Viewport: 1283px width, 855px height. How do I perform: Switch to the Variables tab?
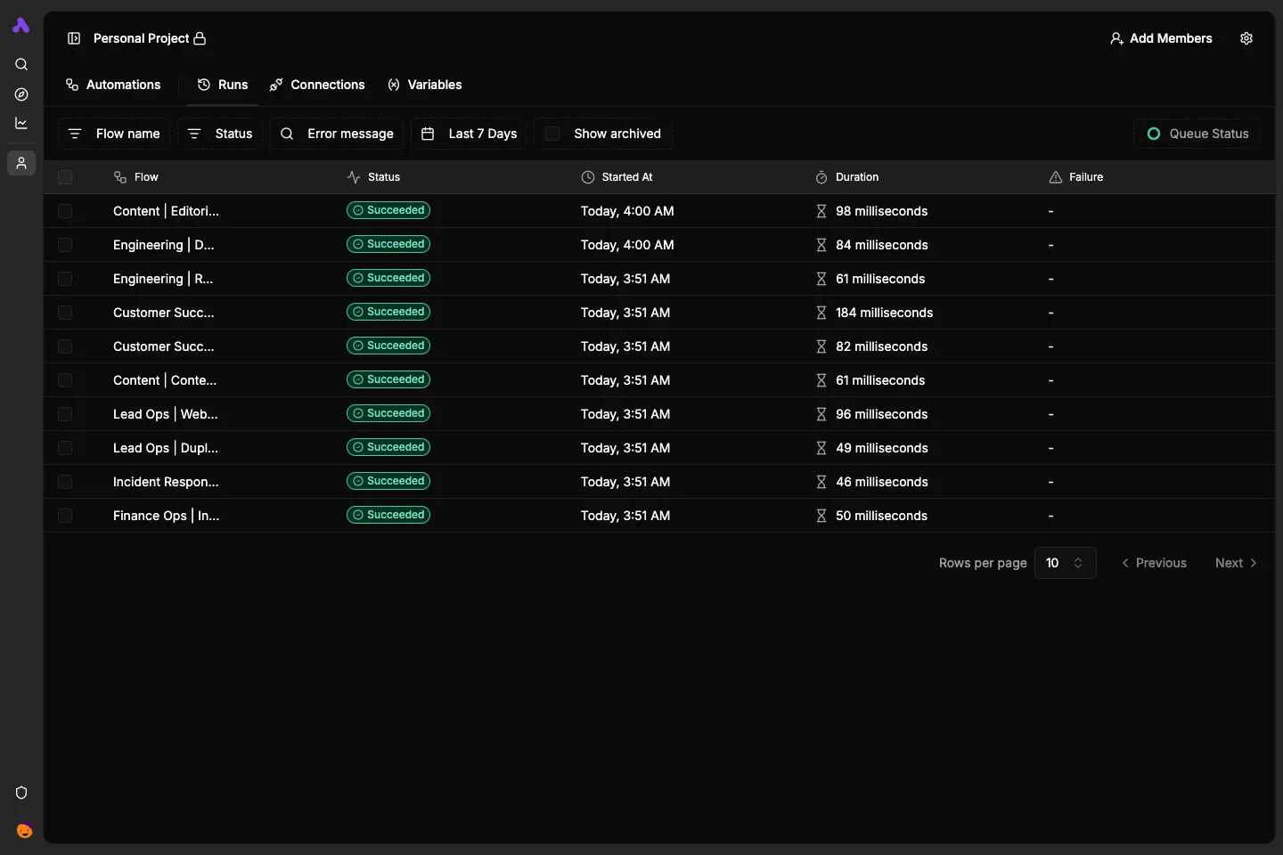[425, 85]
